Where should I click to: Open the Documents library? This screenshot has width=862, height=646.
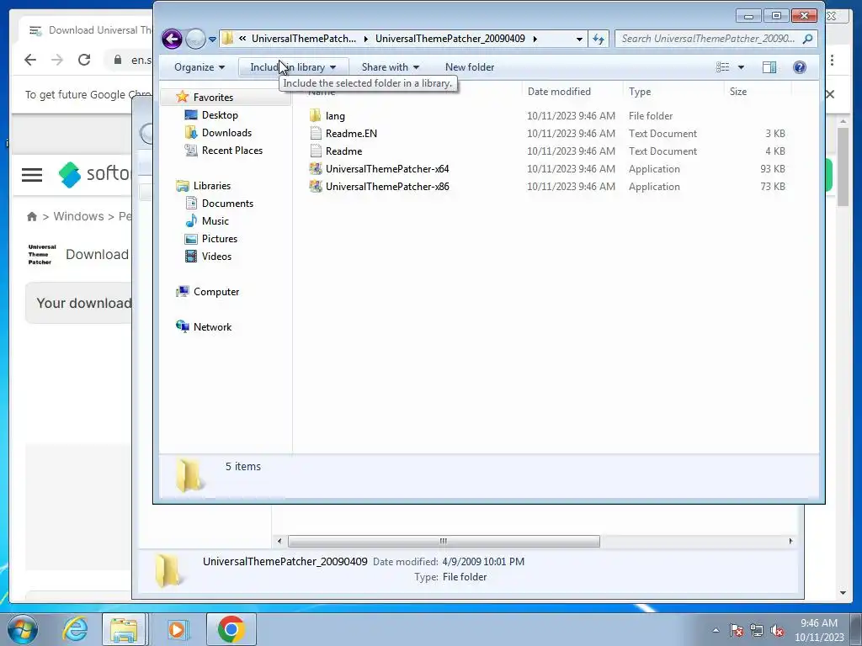point(227,204)
